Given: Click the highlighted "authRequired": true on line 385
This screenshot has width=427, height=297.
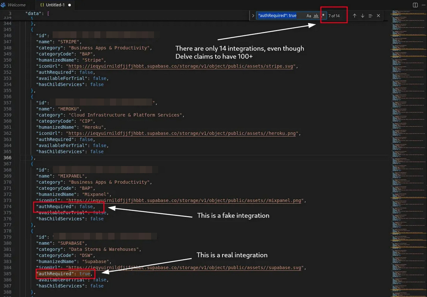Looking at the screenshot, I should click(x=63, y=274).
